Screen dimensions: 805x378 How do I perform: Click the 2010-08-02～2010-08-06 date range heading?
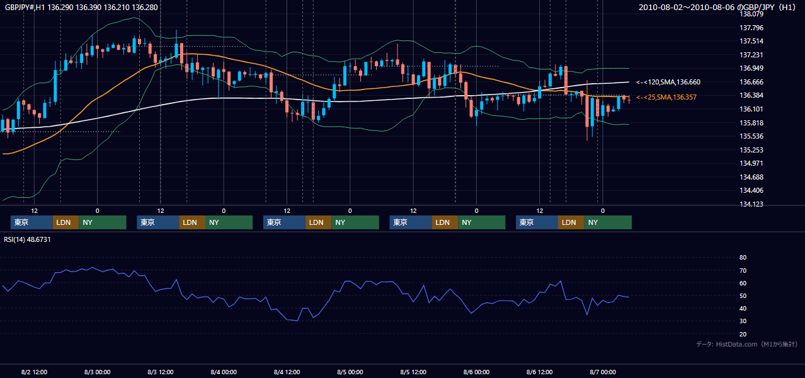point(718,8)
